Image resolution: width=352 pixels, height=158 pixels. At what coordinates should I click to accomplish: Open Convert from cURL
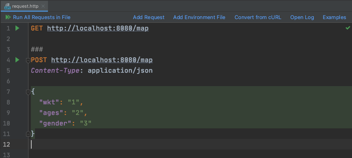pyautogui.click(x=258, y=17)
